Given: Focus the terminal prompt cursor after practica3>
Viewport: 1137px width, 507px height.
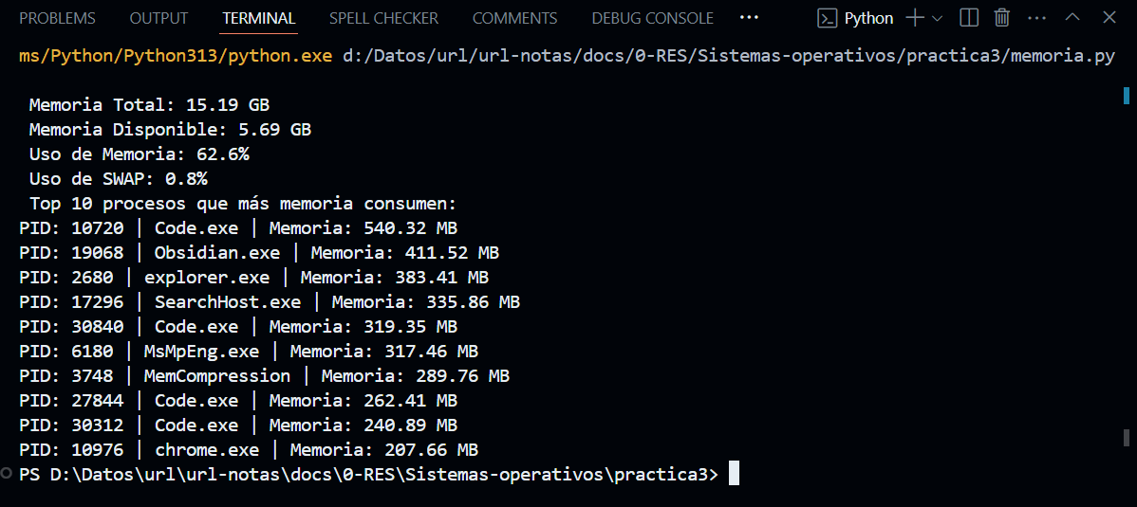Looking at the screenshot, I should [x=734, y=474].
